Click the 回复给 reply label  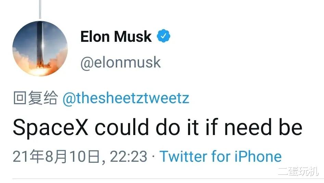(x=35, y=98)
